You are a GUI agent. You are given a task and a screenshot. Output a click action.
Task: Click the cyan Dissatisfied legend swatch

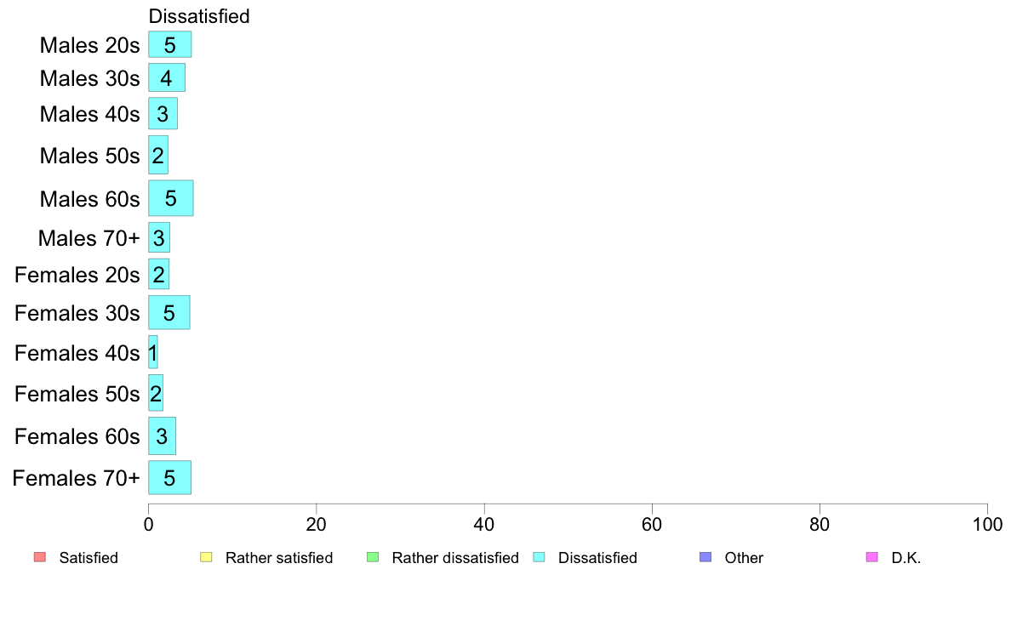[539, 557]
